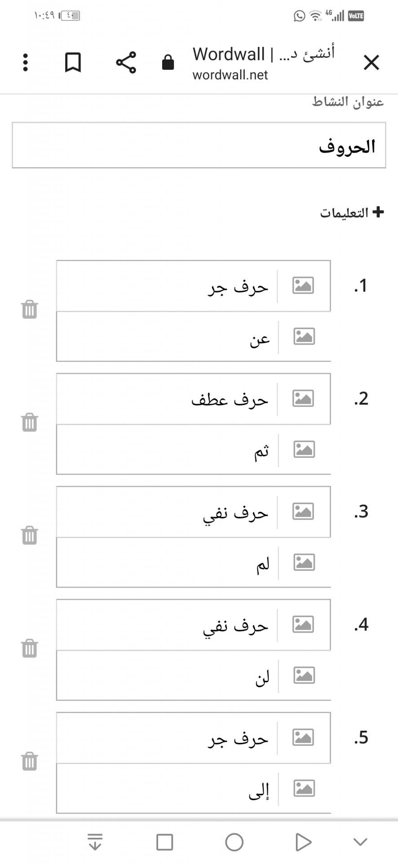Add image to the 'عن' answer field
398x864 pixels.
pyautogui.click(x=304, y=336)
